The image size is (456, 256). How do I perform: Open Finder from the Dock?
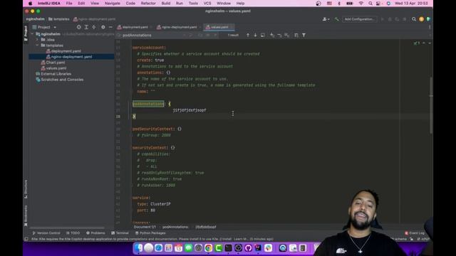[139, 248]
